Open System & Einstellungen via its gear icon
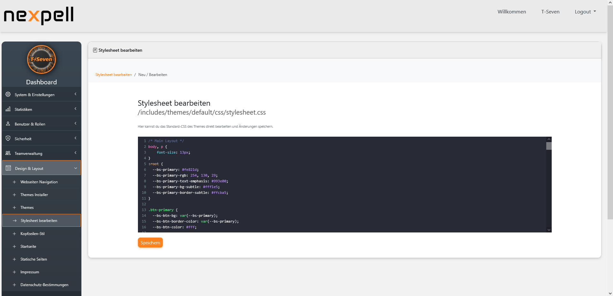 8,94
